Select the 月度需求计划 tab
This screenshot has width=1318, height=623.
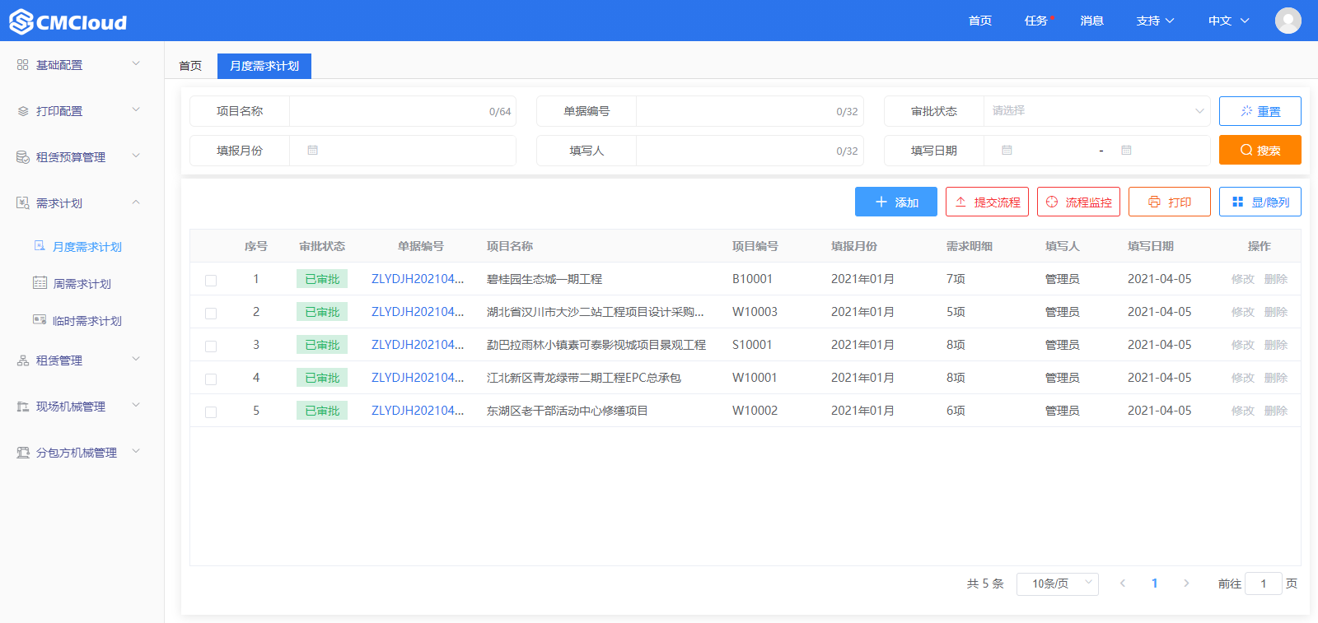(264, 66)
